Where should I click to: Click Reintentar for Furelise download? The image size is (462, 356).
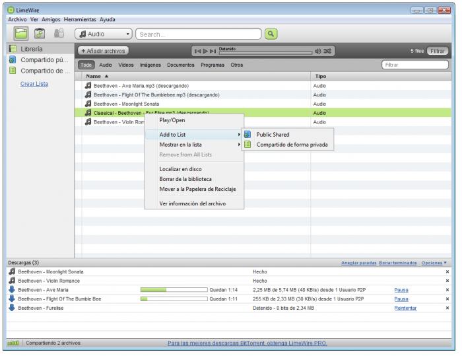click(405, 308)
